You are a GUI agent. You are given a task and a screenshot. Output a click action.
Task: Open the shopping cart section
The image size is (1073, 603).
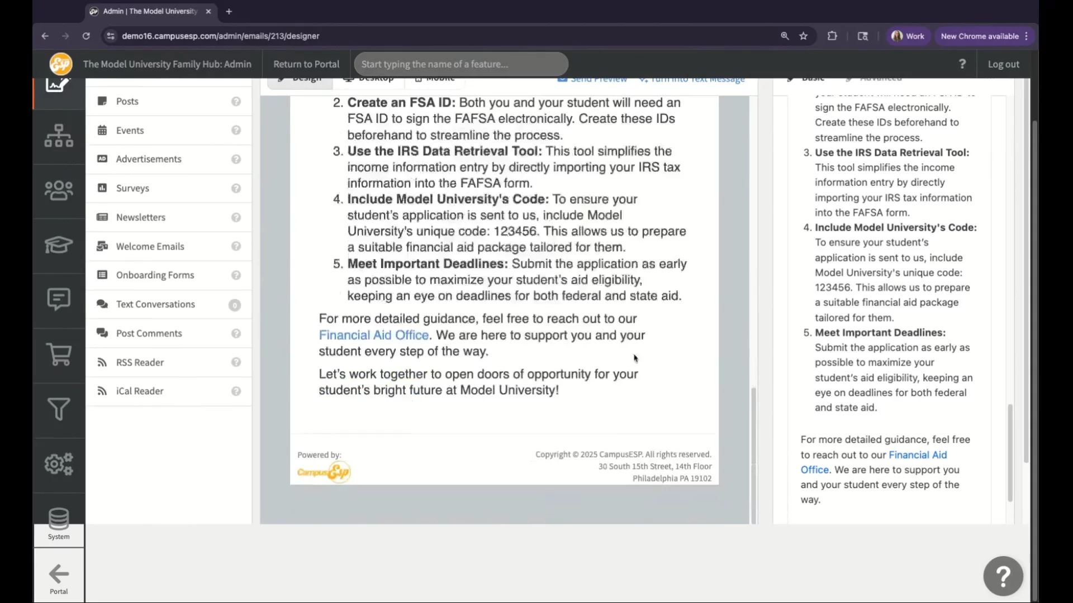click(x=59, y=355)
